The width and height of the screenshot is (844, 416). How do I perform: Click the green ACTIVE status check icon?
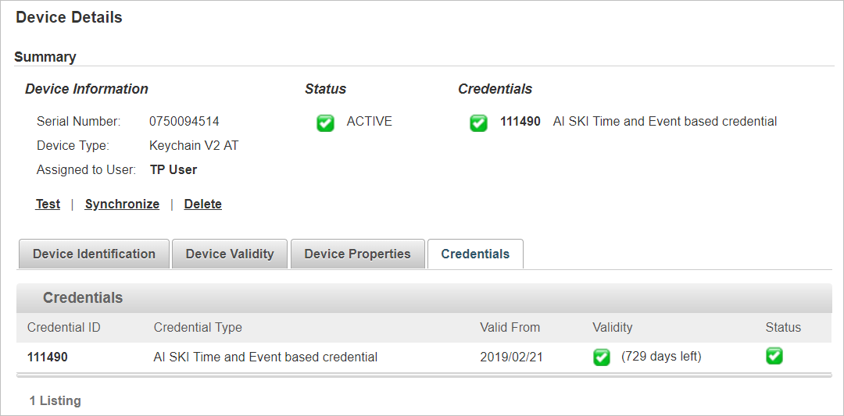click(x=326, y=123)
